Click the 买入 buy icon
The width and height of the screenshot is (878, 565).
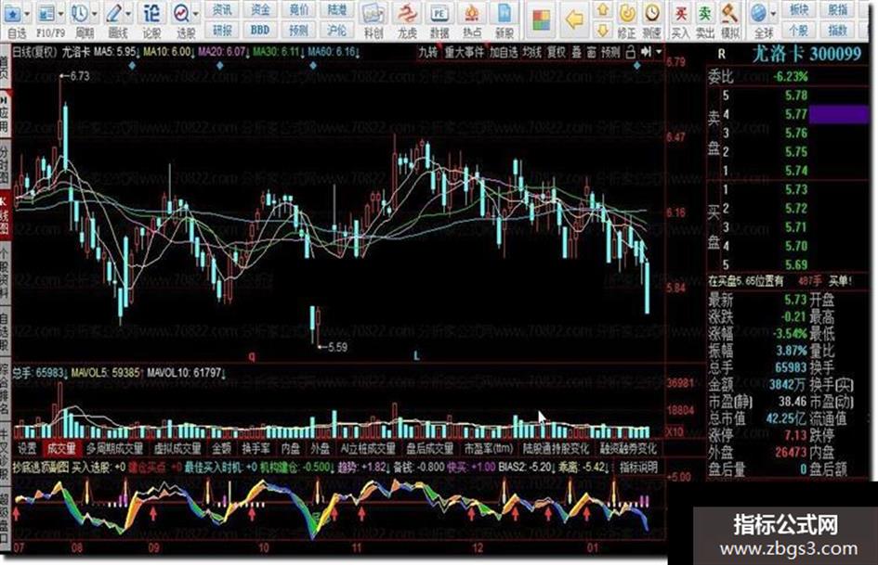click(x=680, y=13)
